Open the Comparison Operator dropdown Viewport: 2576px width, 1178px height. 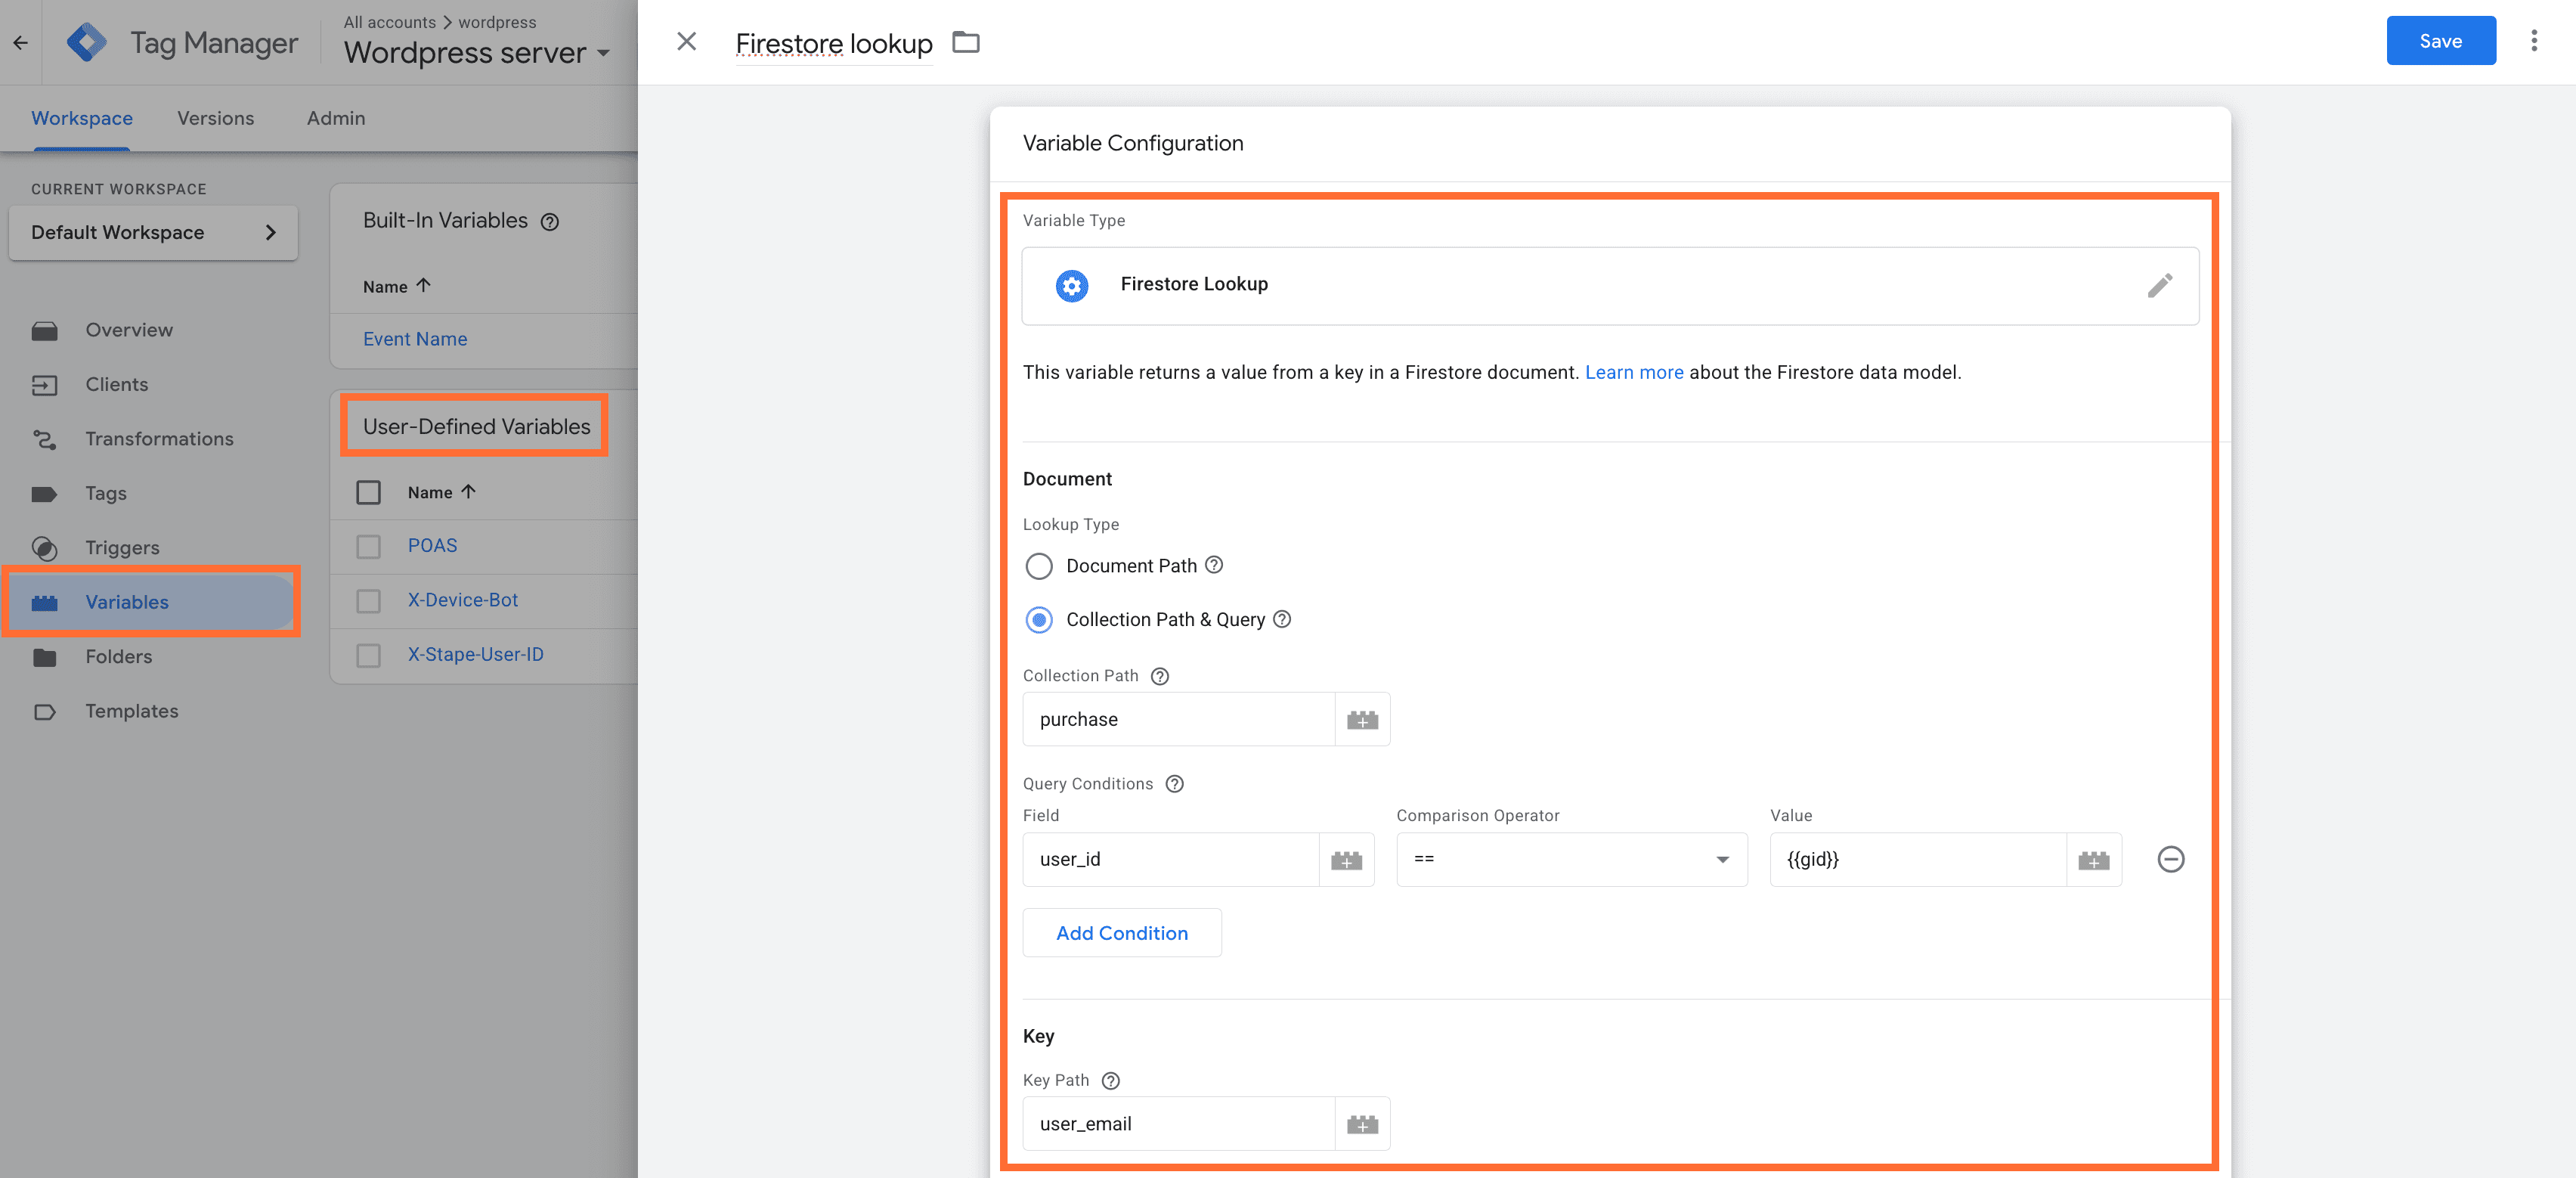point(1570,860)
